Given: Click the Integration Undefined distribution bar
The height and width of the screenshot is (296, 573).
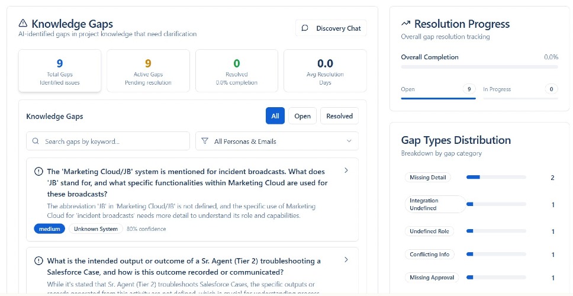Looking at the screenshot, I should [496, 204].
